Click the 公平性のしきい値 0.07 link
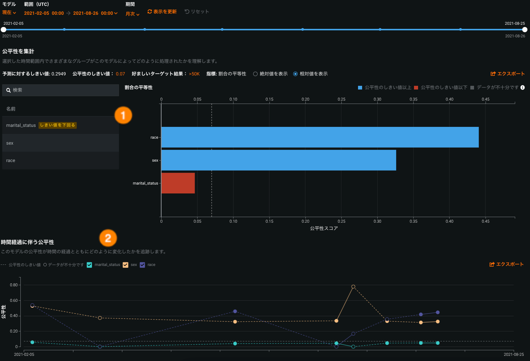This screenshot has height=361, width=530. coord(120,74)
